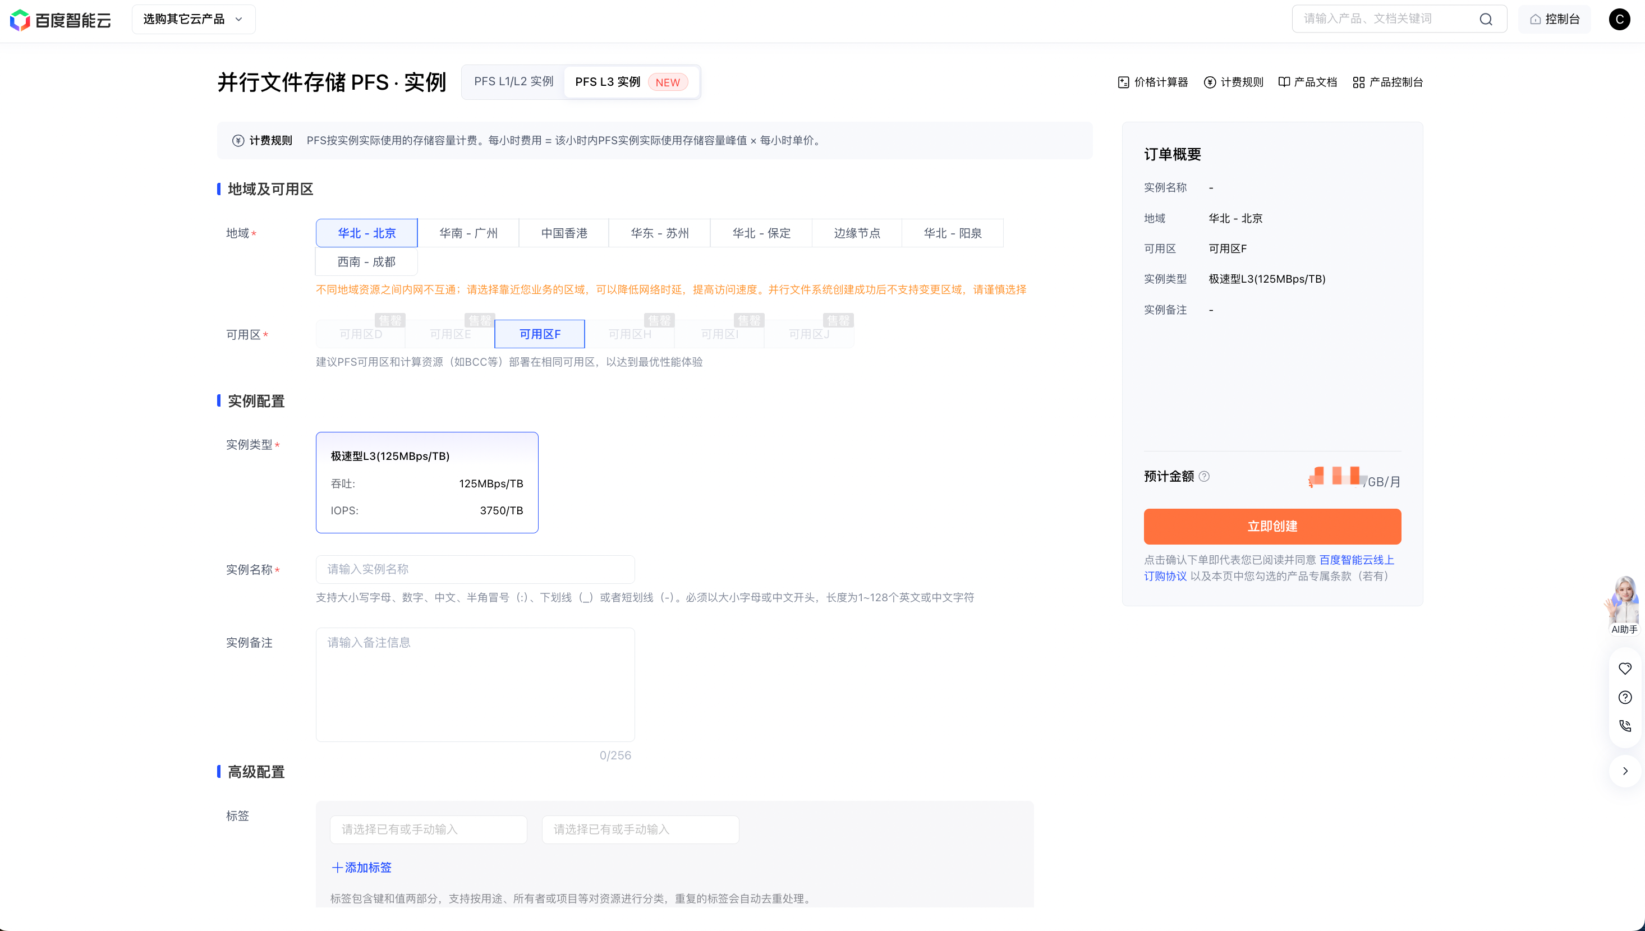Screen dimensions: 1645x931
Task: Click the heart favorite icon
Action: [x=1625, y=668]
